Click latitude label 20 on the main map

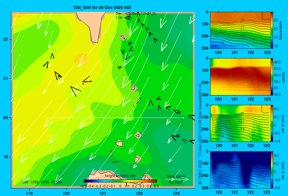pos(6,118)
